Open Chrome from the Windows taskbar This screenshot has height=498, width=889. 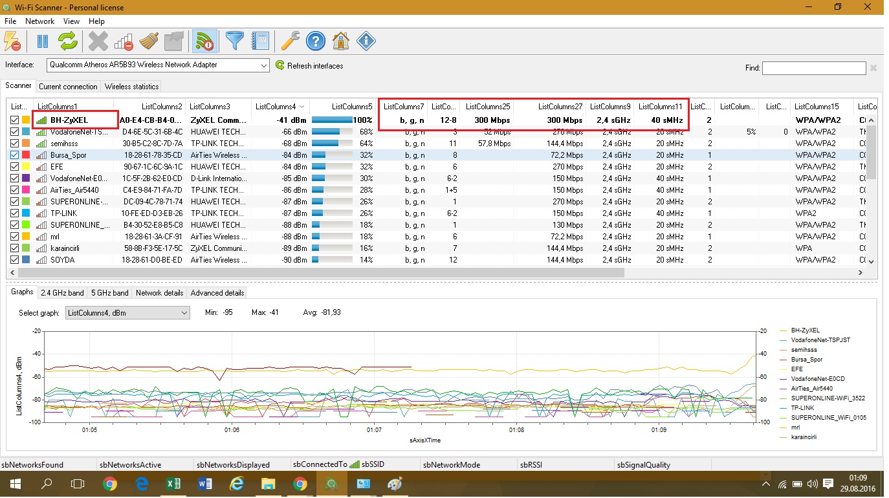click(110, 484)
